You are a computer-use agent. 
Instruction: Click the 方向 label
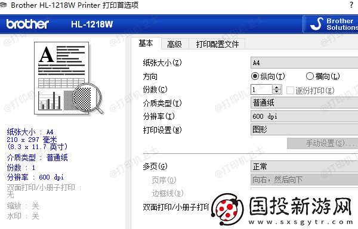click(x=150, y=77)
